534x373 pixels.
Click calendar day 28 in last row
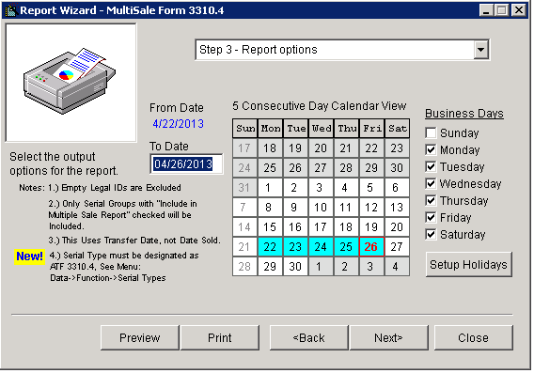(x=244, y=267)
